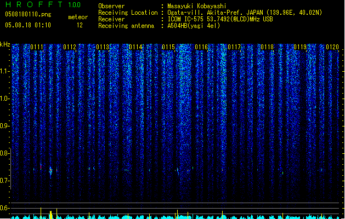Click the 0.6 kHz axis tick label

[x=5, y=208]
